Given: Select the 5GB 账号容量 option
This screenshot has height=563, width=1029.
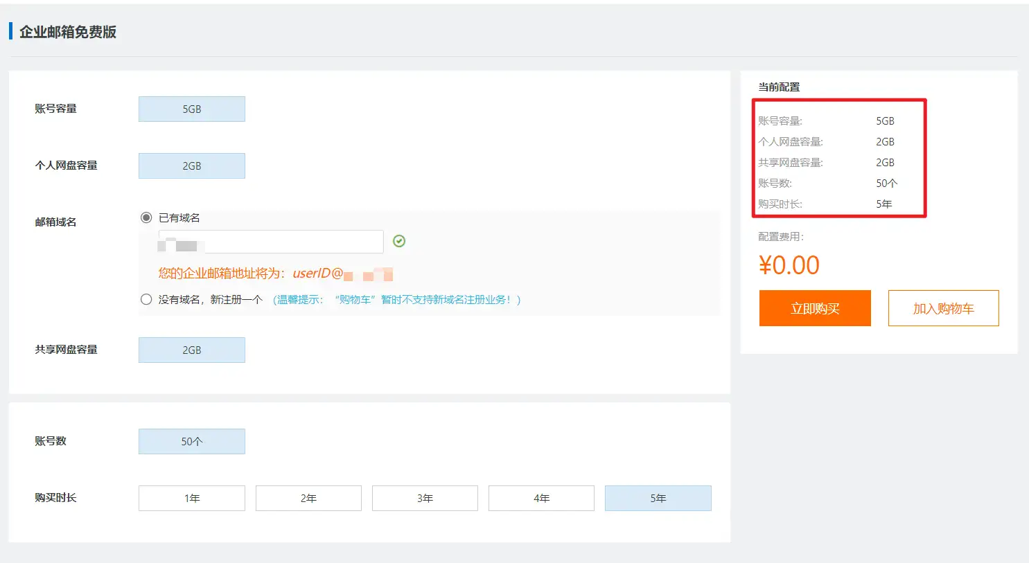Looking at the screenshot, I should pos(191,109).
